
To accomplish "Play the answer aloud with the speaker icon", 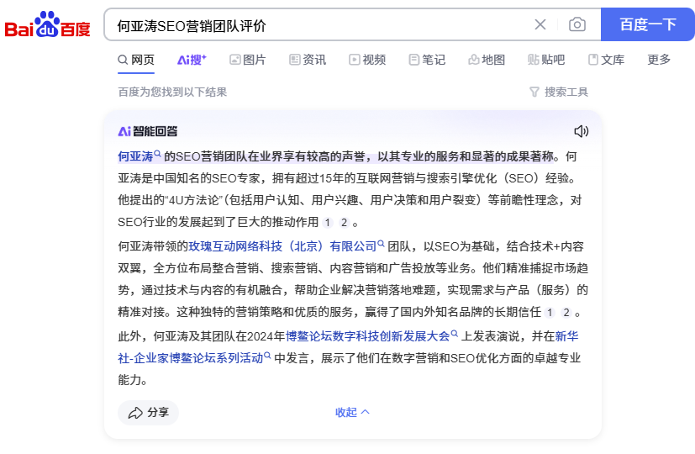I will [581, 131].
